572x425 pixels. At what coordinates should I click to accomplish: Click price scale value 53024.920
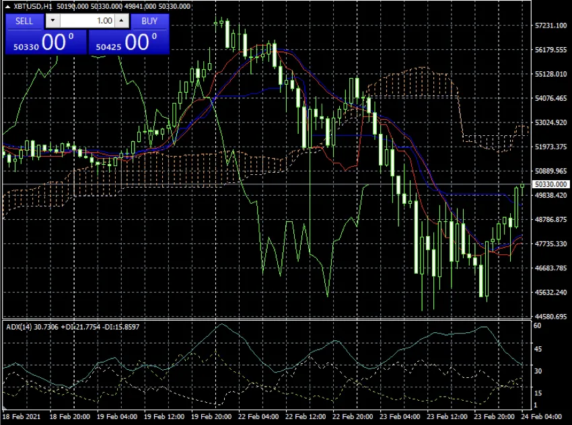(551, 122)
